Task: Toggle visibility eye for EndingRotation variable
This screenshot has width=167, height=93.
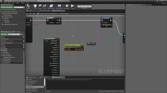Action: pyautogui.click(x=24, y=61)
